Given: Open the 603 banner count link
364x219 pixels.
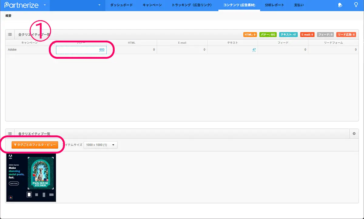Looking at the screenshot, I should [x=102, y=50].
